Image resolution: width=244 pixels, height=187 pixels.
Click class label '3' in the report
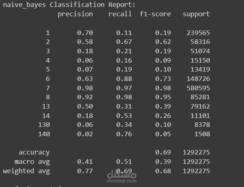[48, 51]
